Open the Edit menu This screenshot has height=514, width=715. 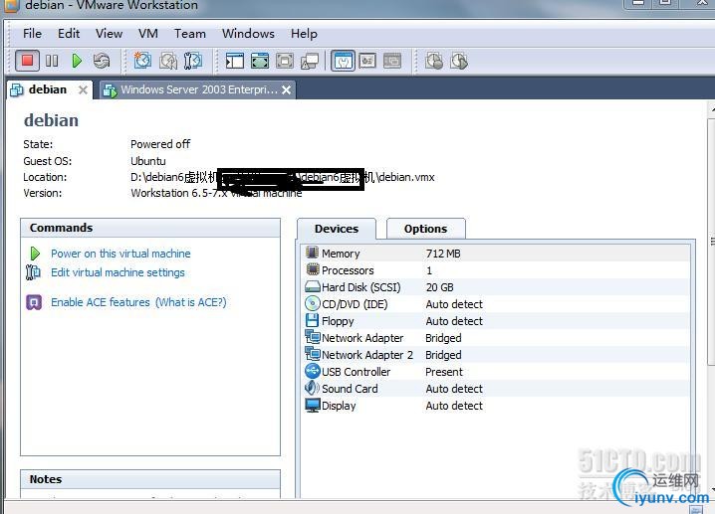coord(69,34)
